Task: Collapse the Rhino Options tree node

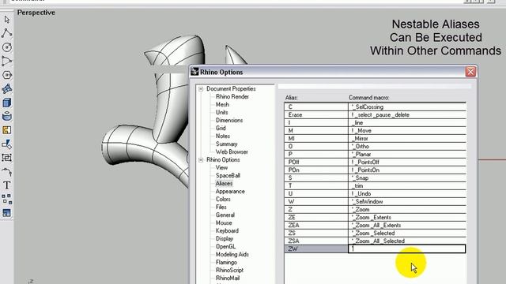Action: [201, 159]
